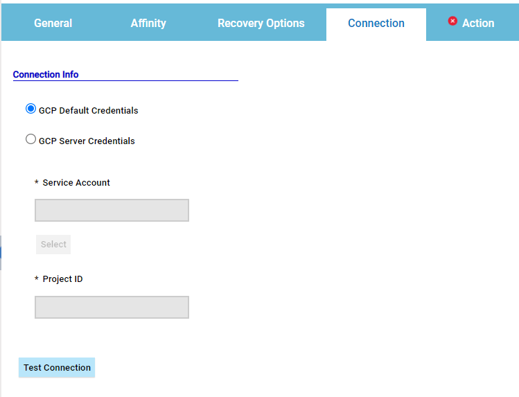This screenshot has width=519, height=397.
Task: Open the Action tab
Action: [x=477, y=24]
